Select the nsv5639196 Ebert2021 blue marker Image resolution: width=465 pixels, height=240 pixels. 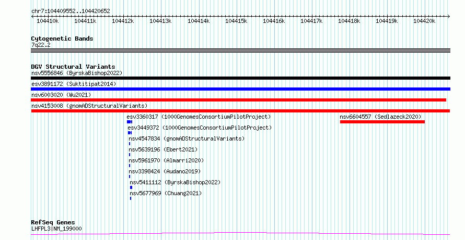[130, 155]
